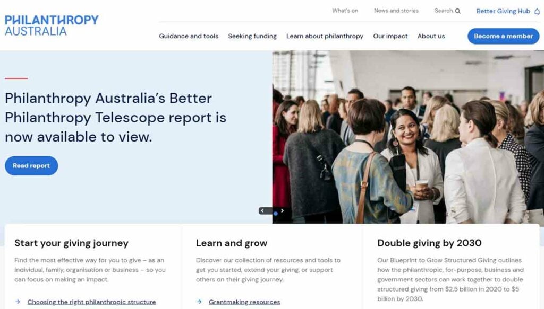Click the Read report button
The height and width of the screenshot is (309, 544).
(31, 165)
